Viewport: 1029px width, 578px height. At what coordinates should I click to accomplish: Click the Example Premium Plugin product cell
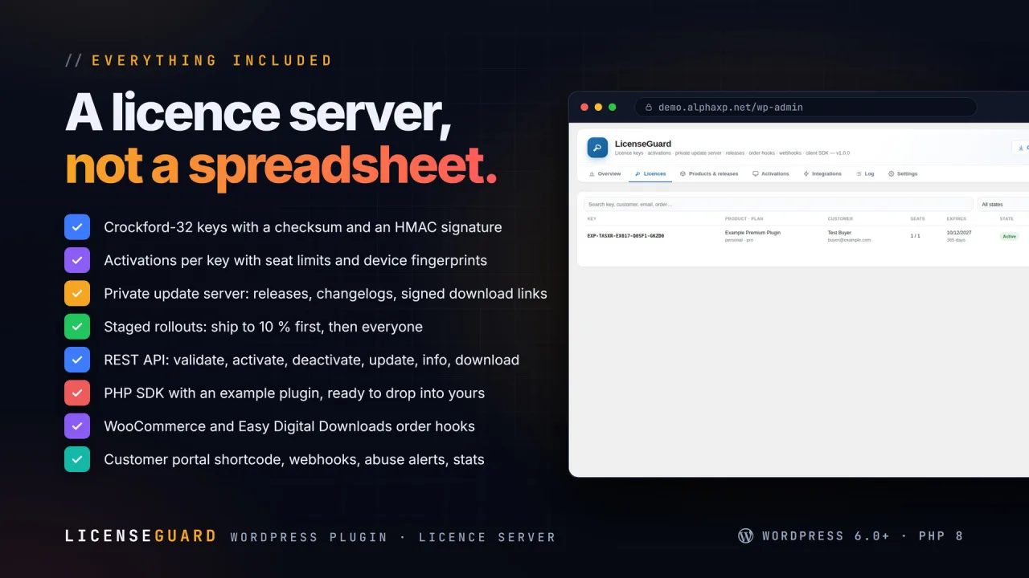tap(752, 233)
